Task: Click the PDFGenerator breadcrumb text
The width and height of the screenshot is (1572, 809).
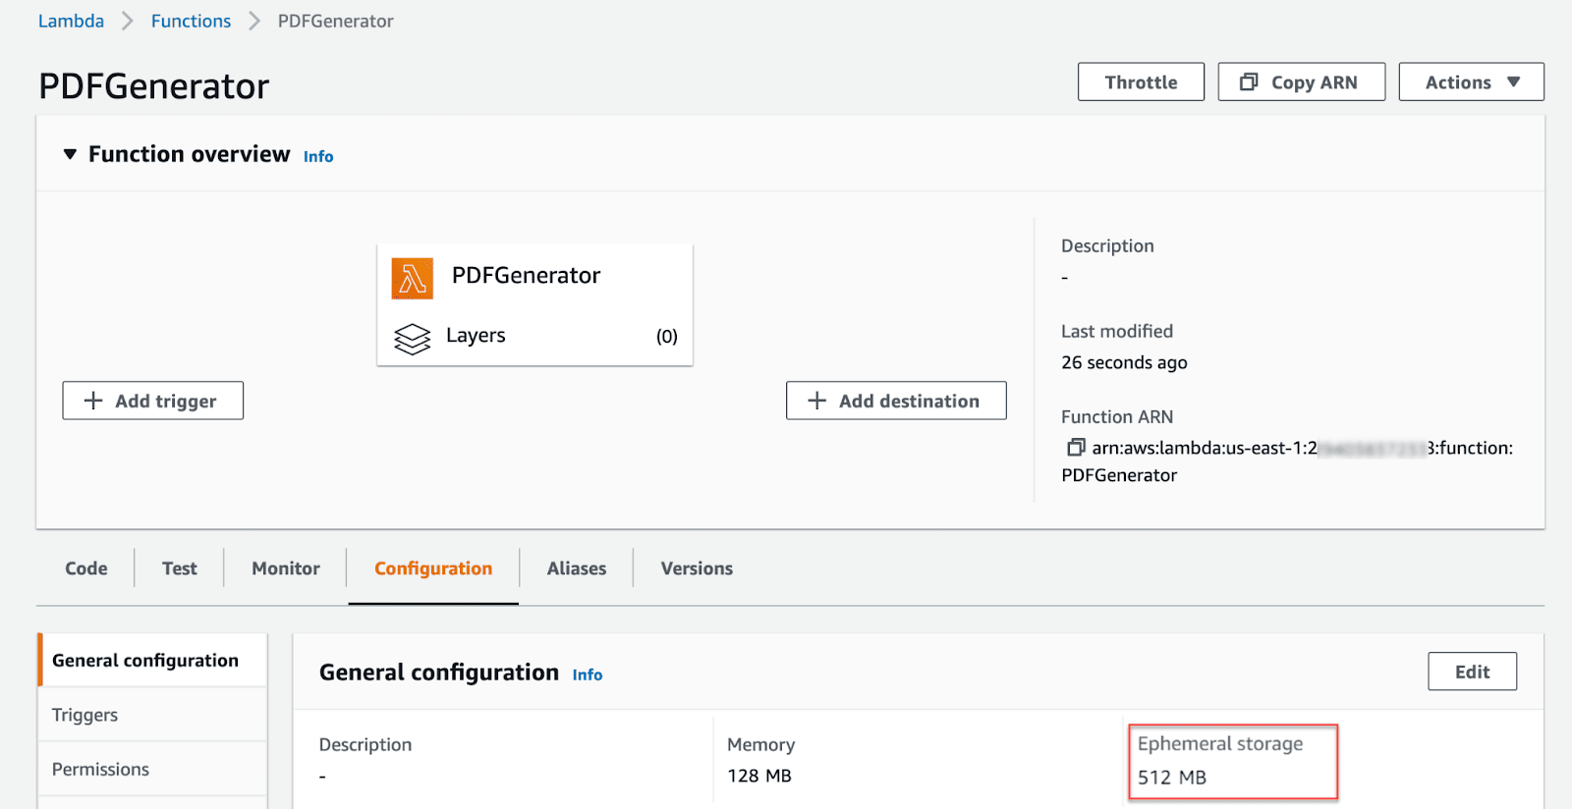Action: [335, 21]
